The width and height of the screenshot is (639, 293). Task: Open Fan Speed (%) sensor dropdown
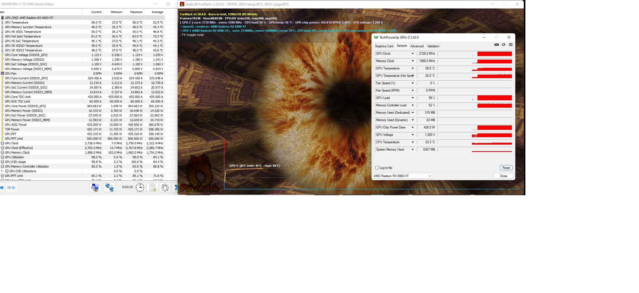pyautogui.click(x=413, y=83)
